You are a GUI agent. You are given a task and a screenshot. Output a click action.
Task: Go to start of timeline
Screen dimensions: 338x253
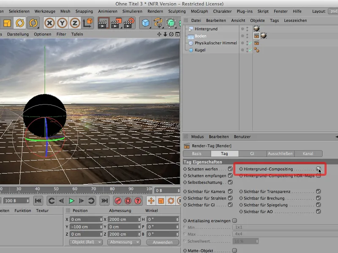[38, 201]
